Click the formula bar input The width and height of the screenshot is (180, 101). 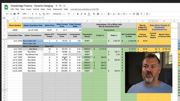[x=99, y=18]
